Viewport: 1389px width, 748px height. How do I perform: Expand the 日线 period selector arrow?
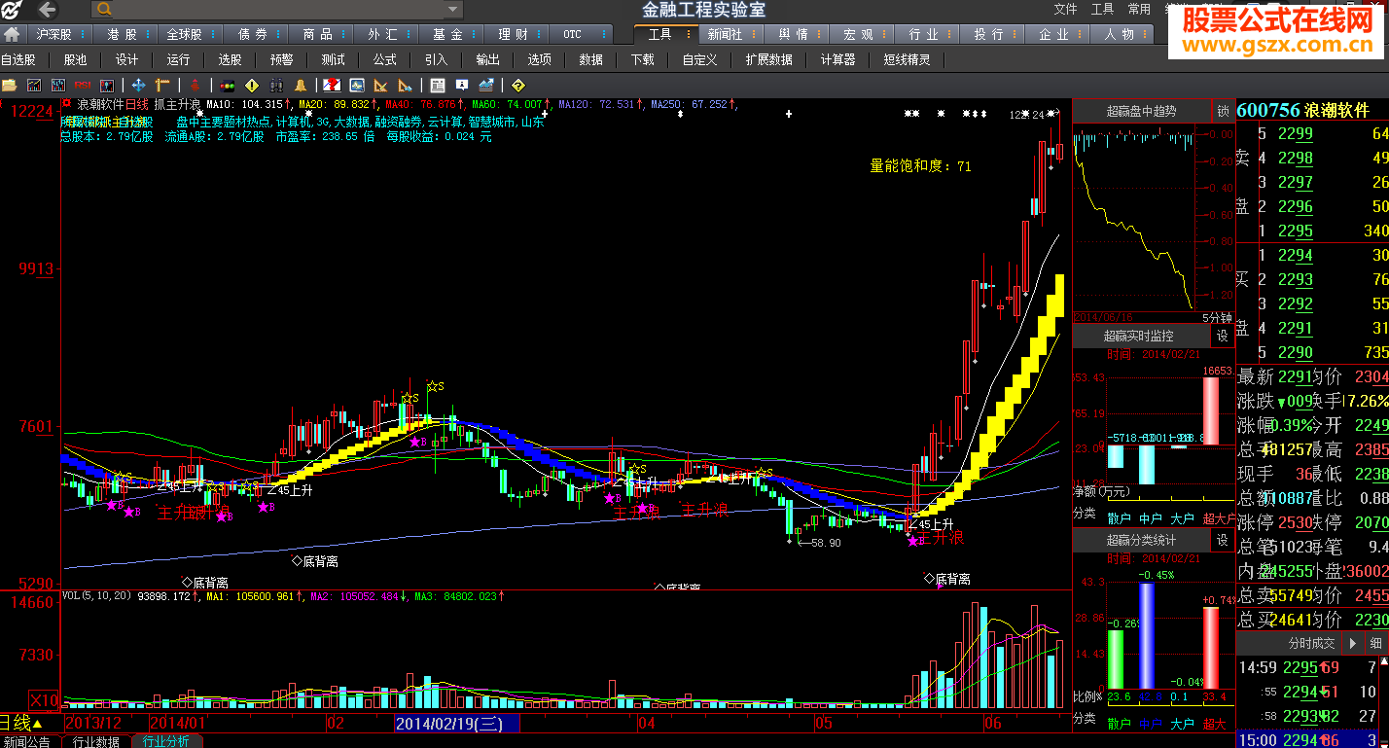pos(37,725)
